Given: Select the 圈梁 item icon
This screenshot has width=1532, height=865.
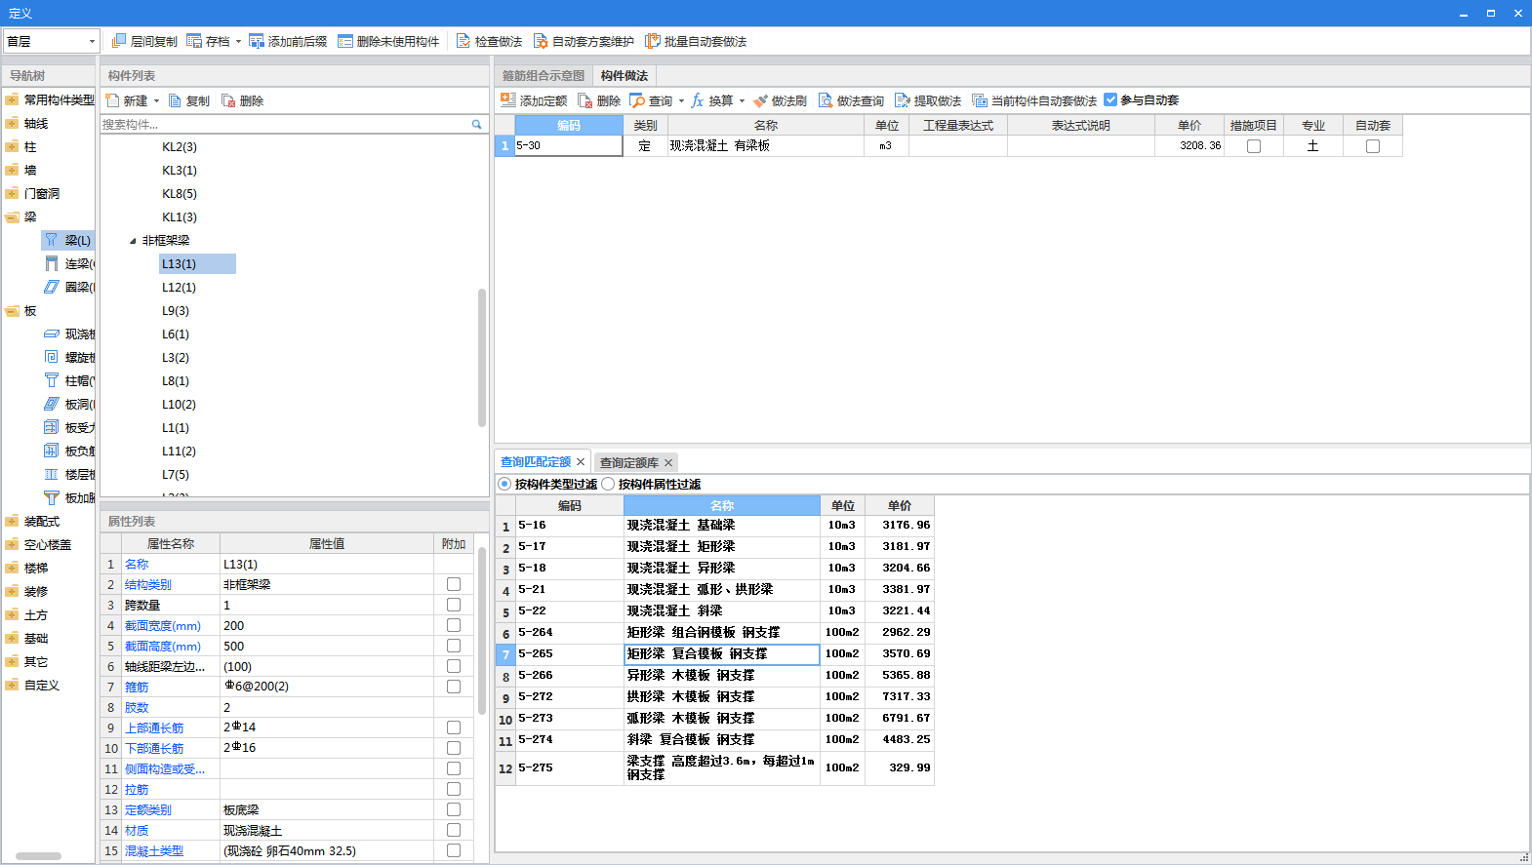Looking at the screenshot, I should 52,287.
